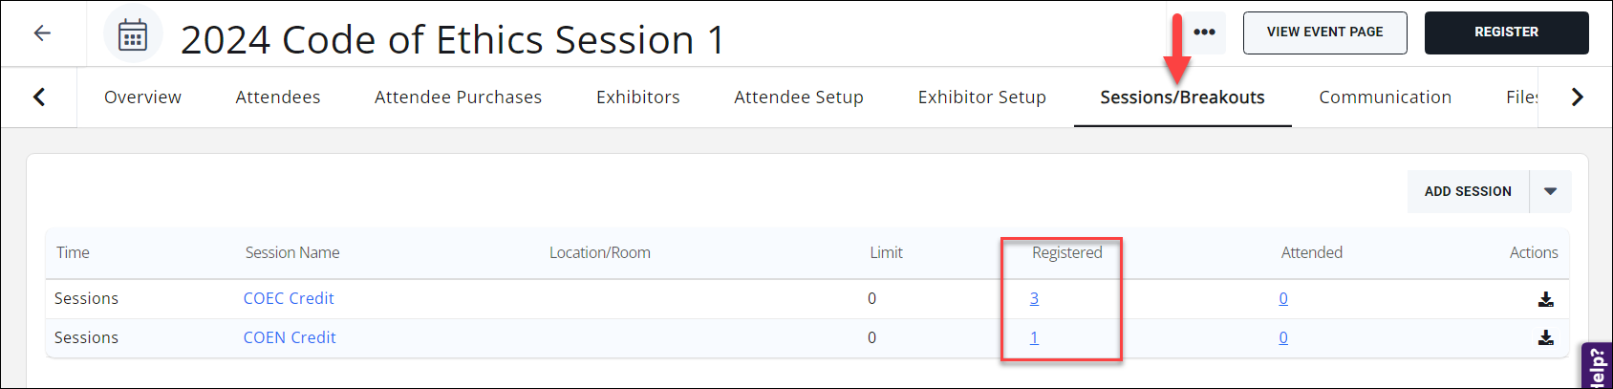This screenshot has width=1613, height=389.
Task: Open the COEN Credit attended count link
Action: pyautogui.click(x=1283, y=337)
